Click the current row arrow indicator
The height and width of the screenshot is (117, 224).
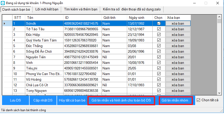[5, 23]
